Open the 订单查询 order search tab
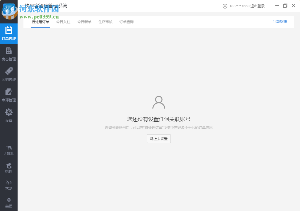The image size is (300, 211). click(126, 22)
